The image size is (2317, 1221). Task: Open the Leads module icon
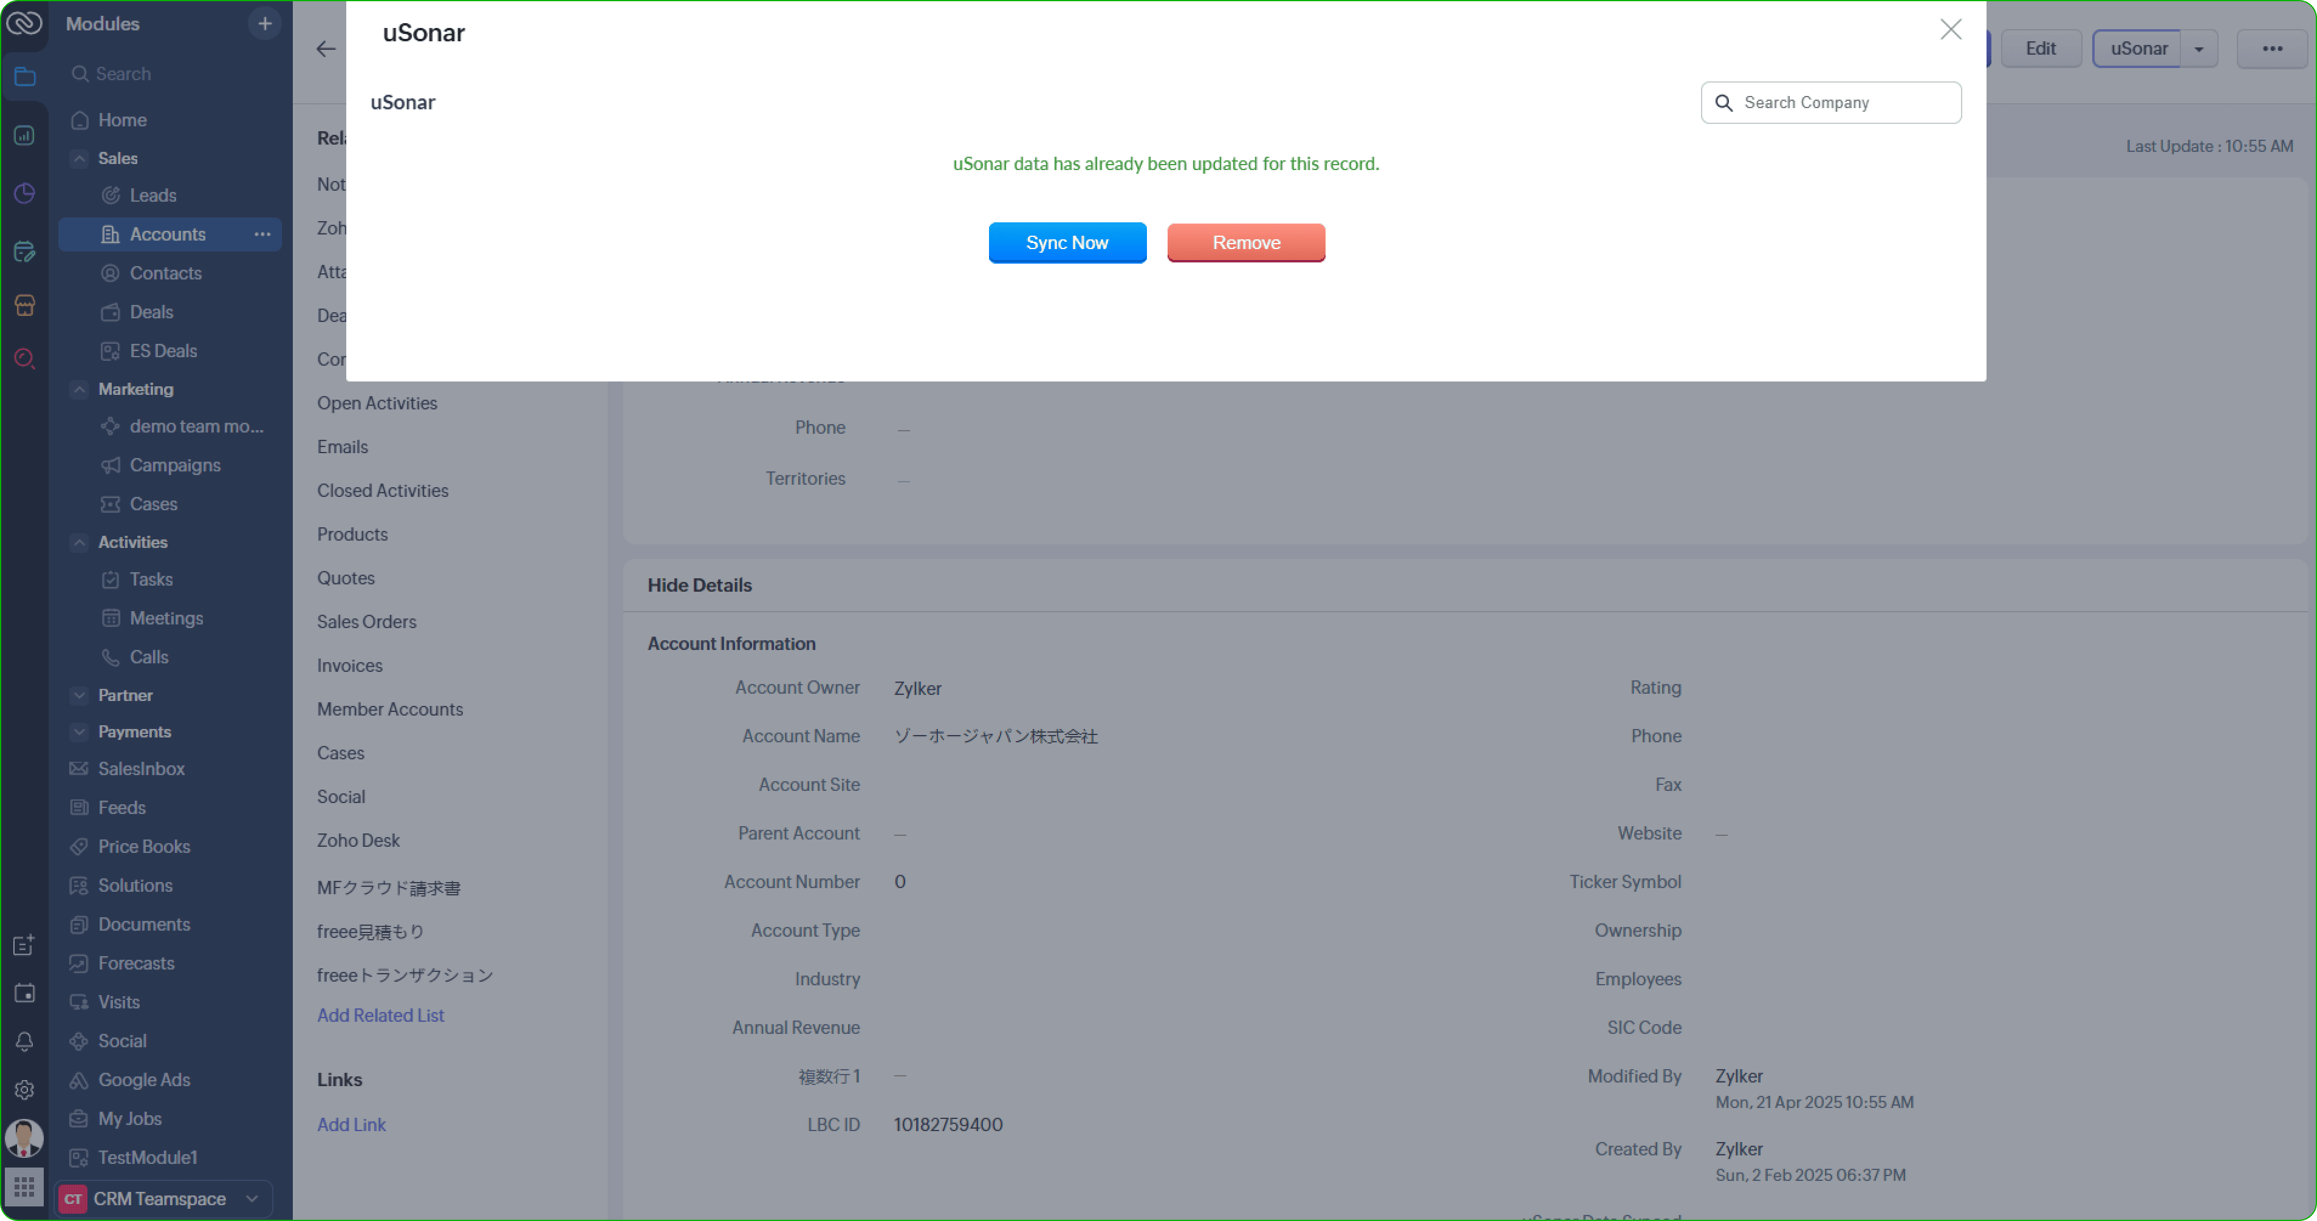[111, 195]
